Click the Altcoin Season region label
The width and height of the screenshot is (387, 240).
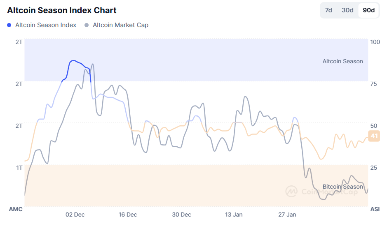tap(342, 61)
